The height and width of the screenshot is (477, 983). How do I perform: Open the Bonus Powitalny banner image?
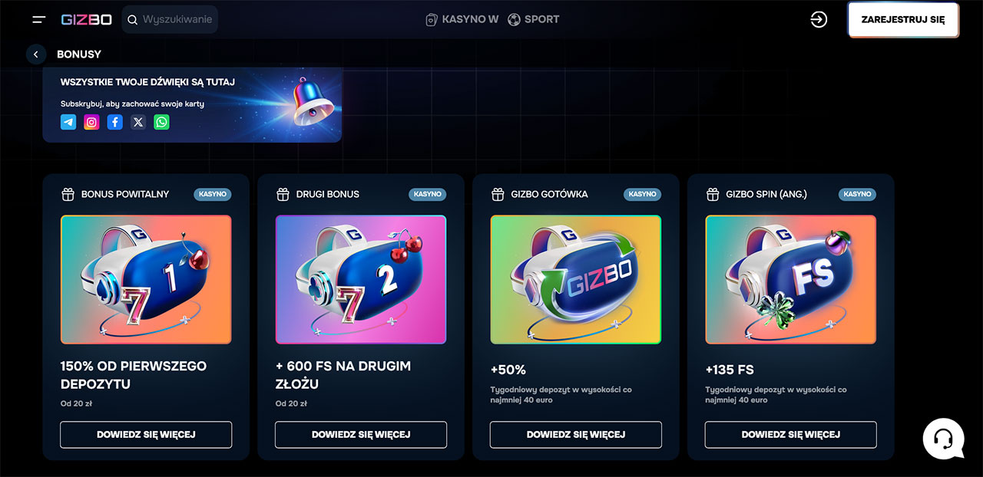[146, 279]
